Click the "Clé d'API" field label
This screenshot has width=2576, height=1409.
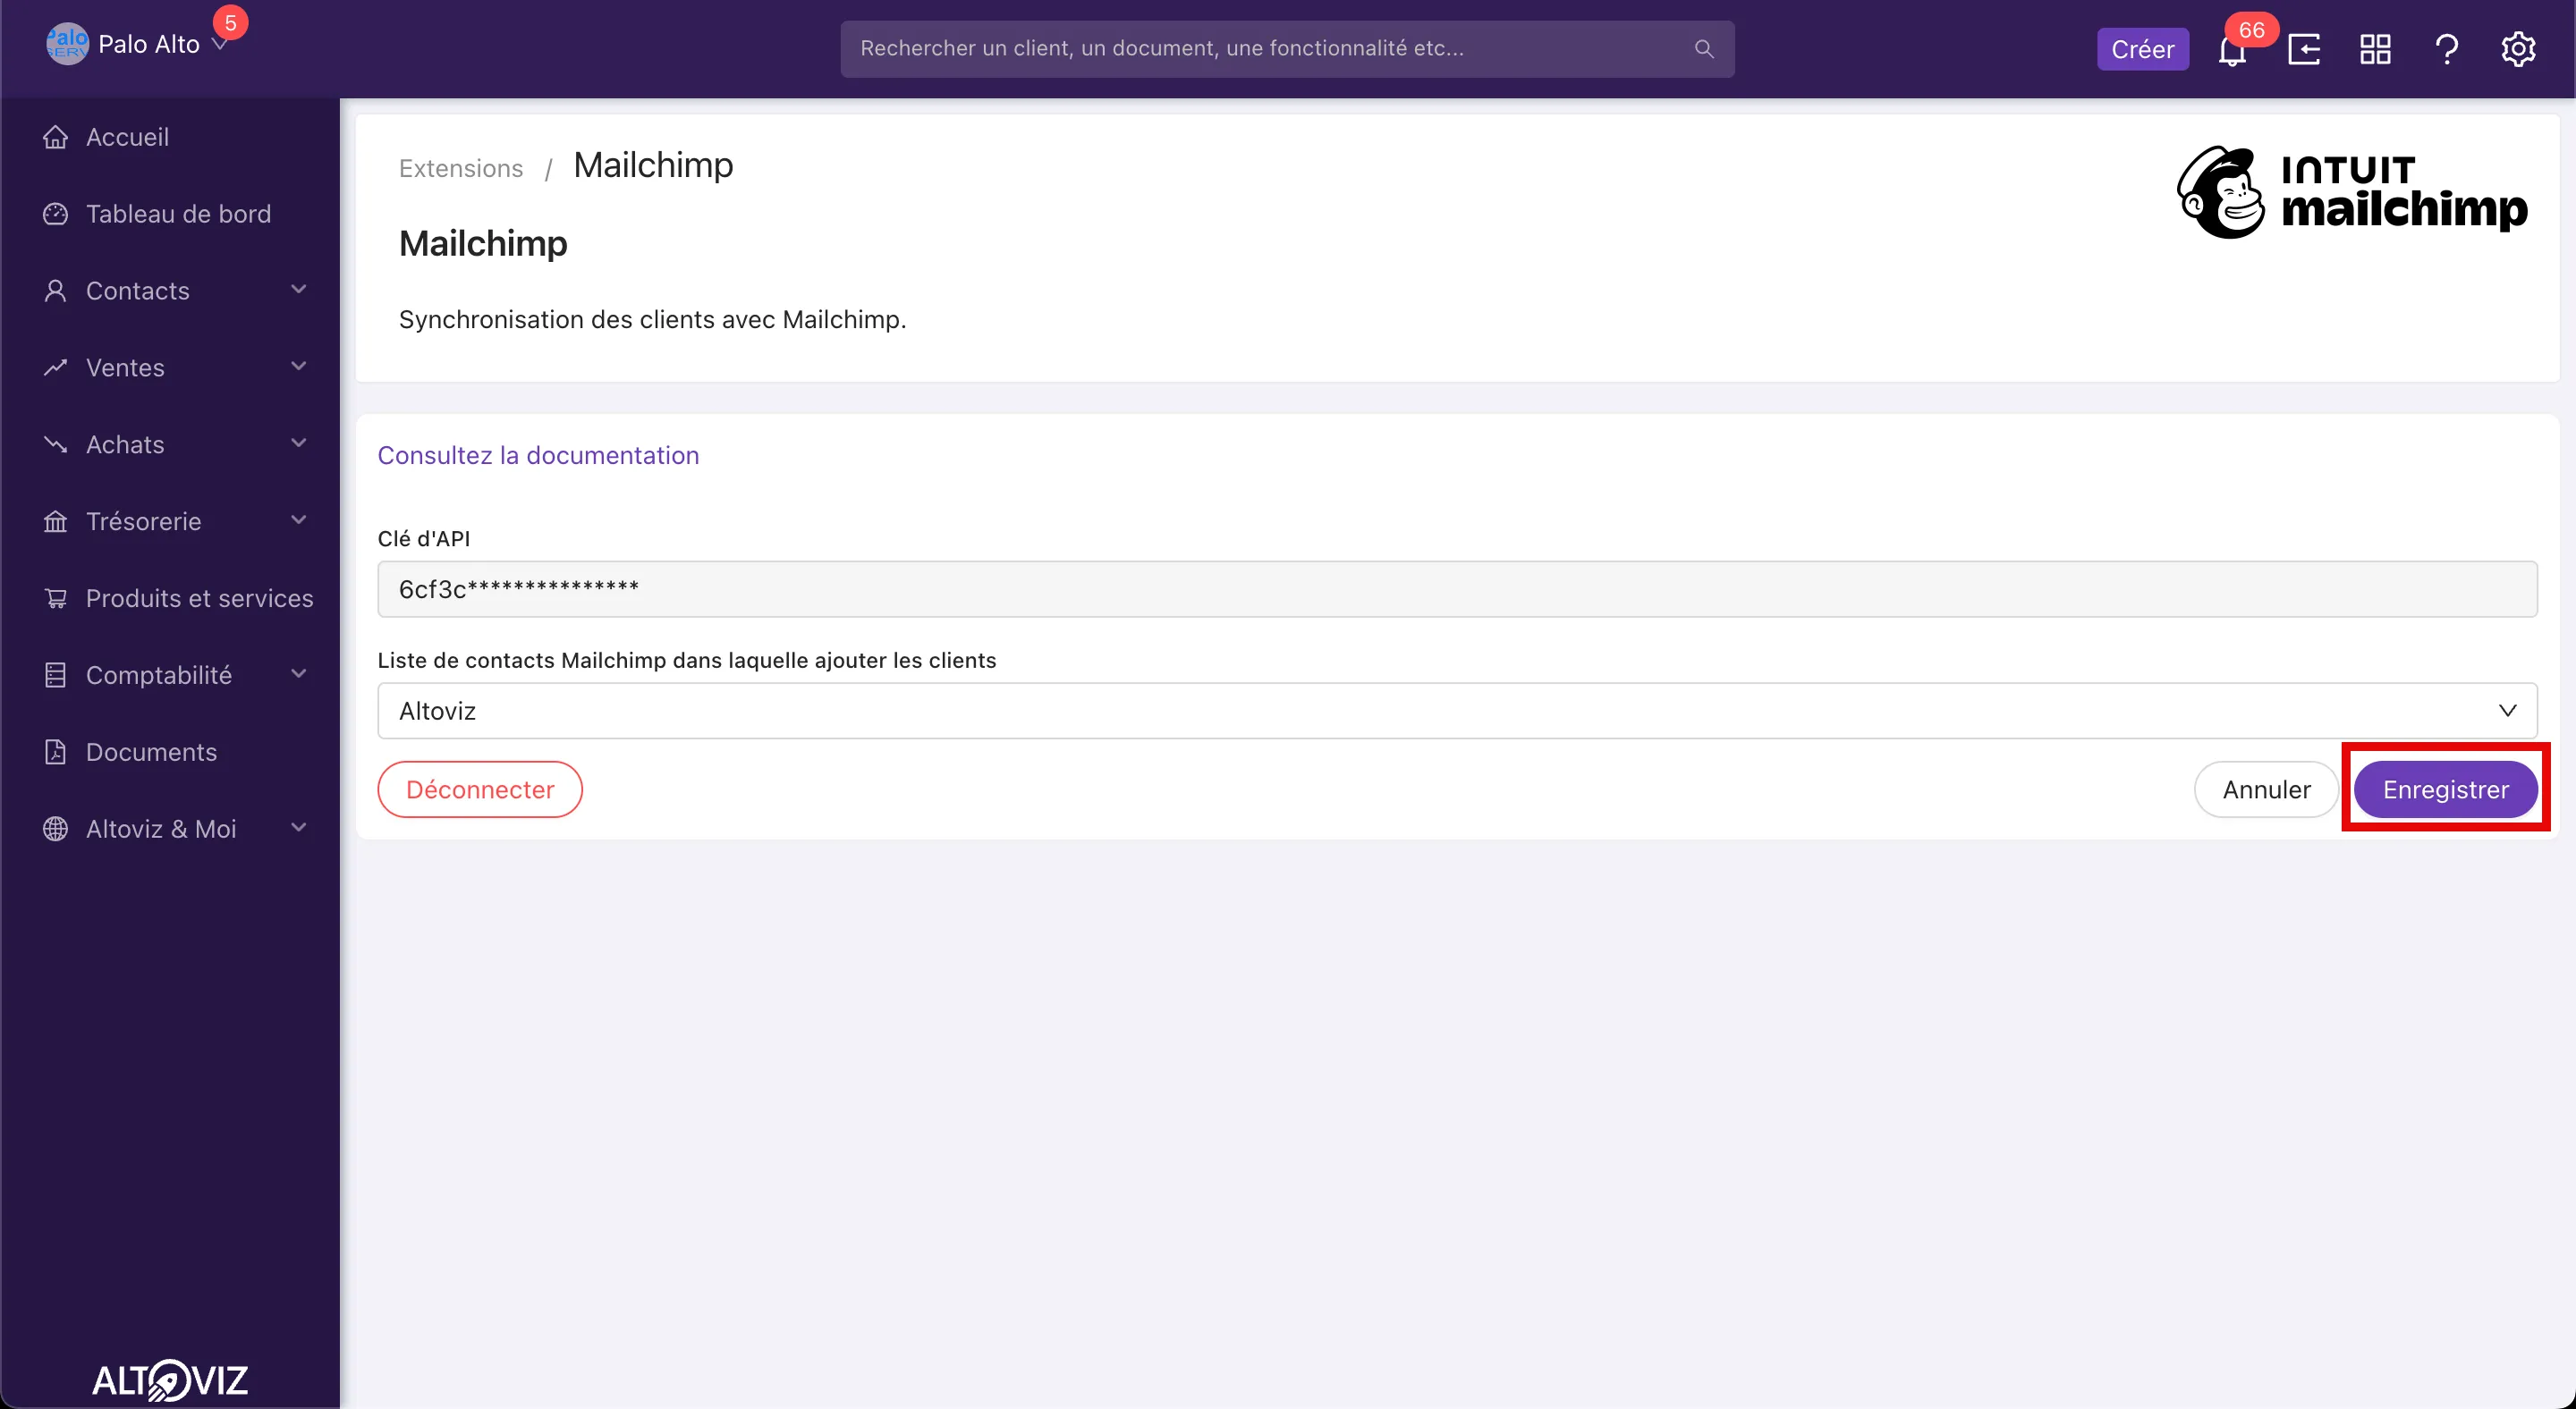[x=424, y=538]
